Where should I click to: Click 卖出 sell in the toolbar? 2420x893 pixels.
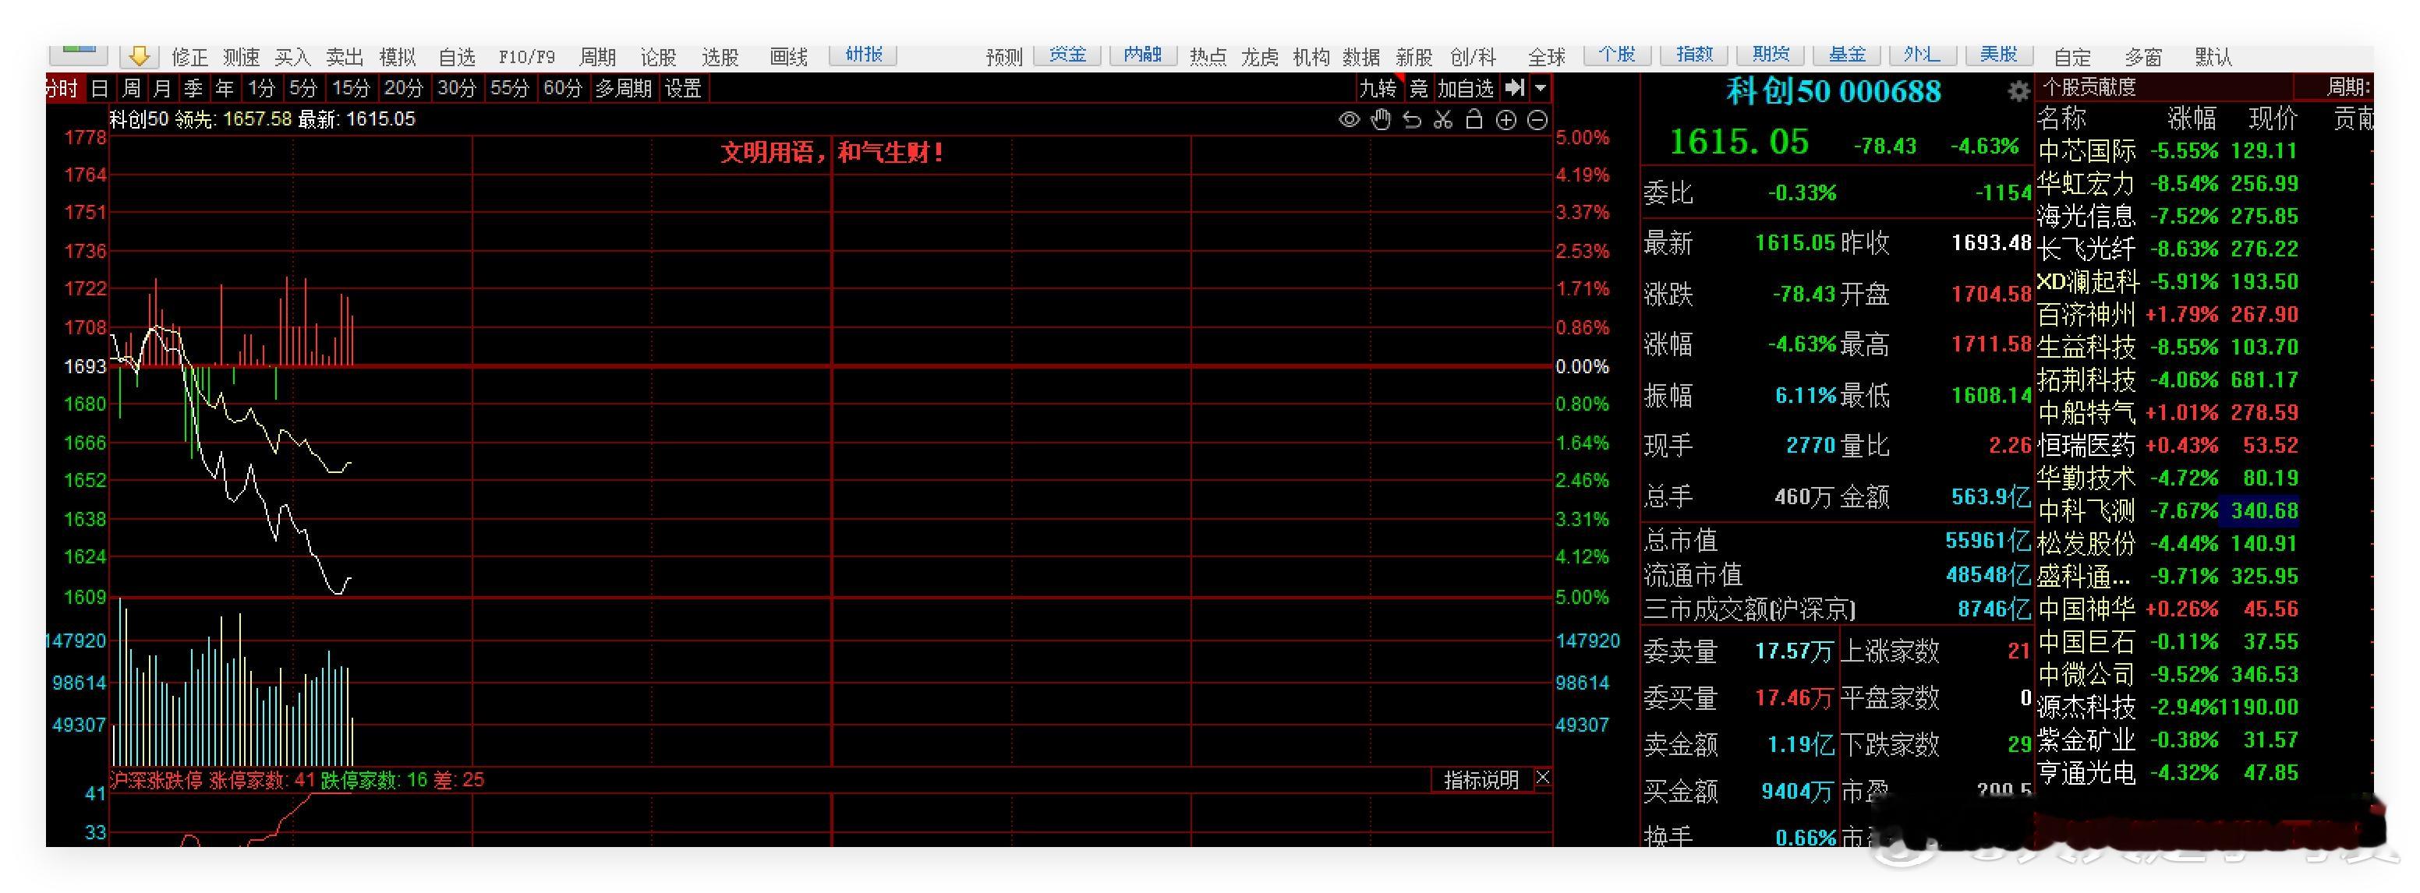[x=345, y=58]
